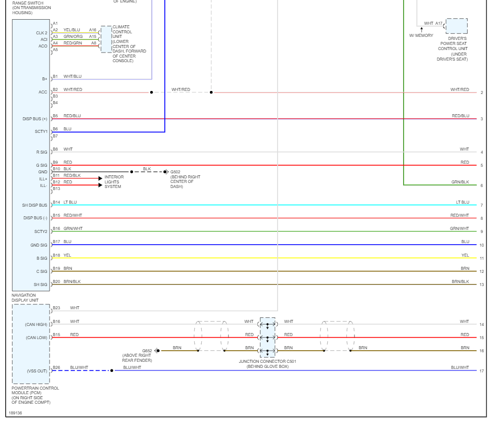Click the G652 ground symbol
Image resolution: width=488 pixels, height=425 pixels.
(x=157, y=351)
